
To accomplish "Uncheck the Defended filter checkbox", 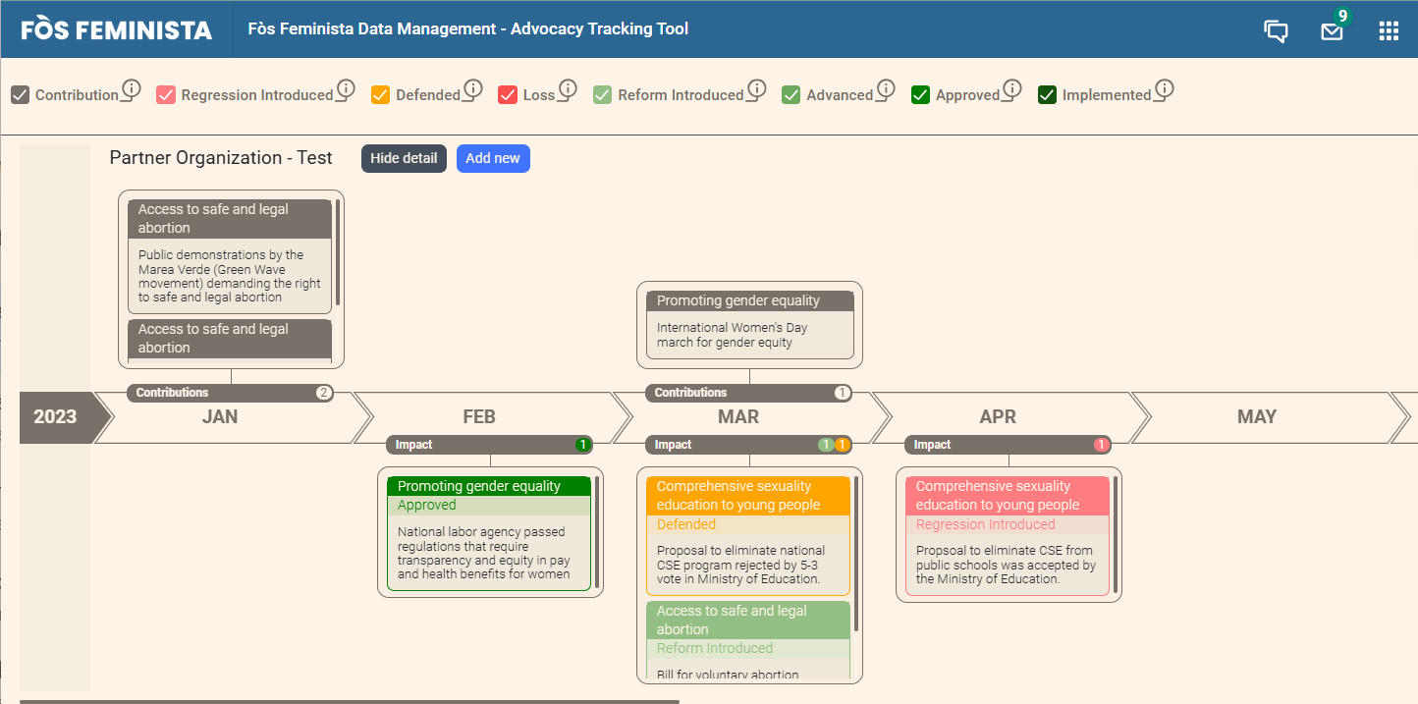I will pos(380,94).
